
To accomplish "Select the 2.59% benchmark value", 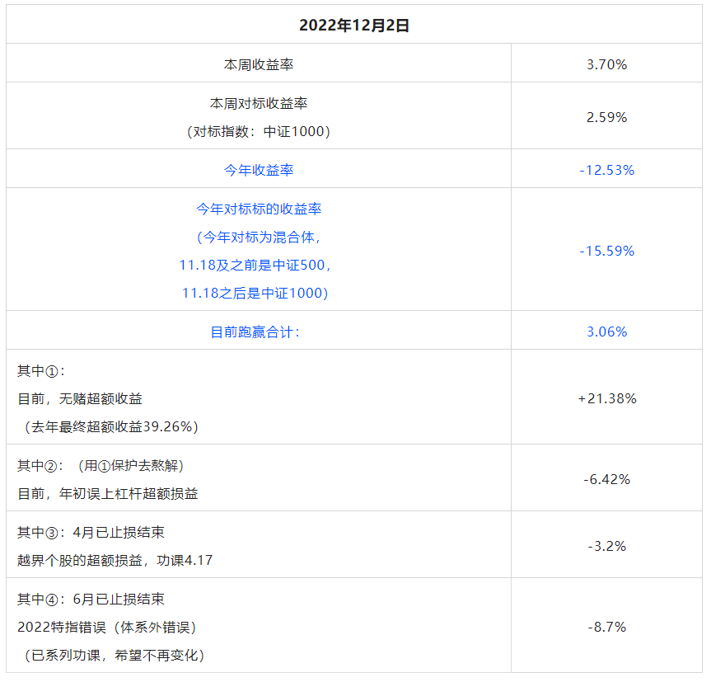I will [x=606, y=117].
